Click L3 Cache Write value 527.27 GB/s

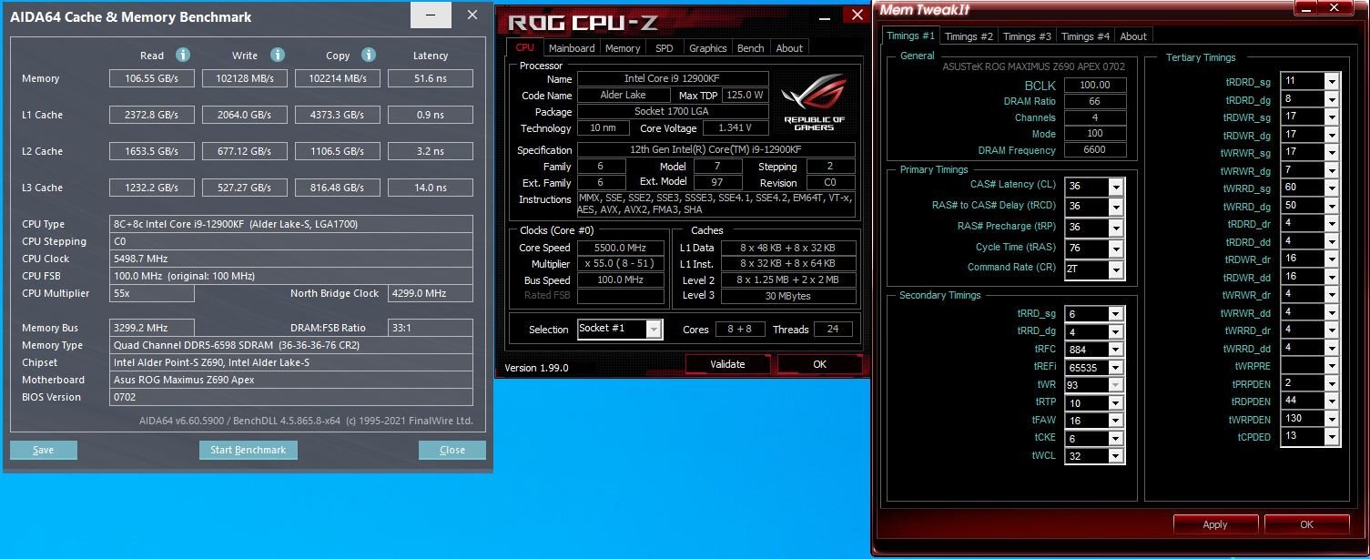pos(245,188)
